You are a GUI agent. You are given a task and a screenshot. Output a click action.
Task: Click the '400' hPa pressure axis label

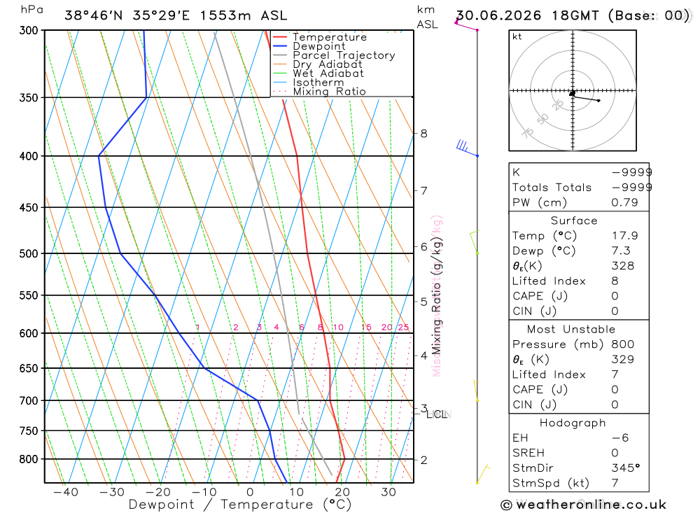(29, 156)
